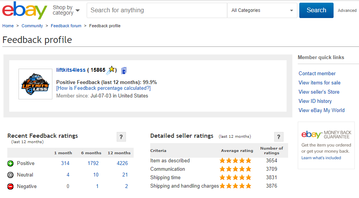Select the 3654 ratings count
Image resolution: width=359 pixels, height=198 pixels.
click(272, 161)
